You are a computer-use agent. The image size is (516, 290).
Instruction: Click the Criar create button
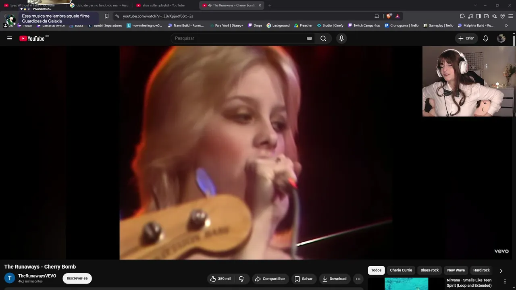pyautogui.click(x=466, y=38)
